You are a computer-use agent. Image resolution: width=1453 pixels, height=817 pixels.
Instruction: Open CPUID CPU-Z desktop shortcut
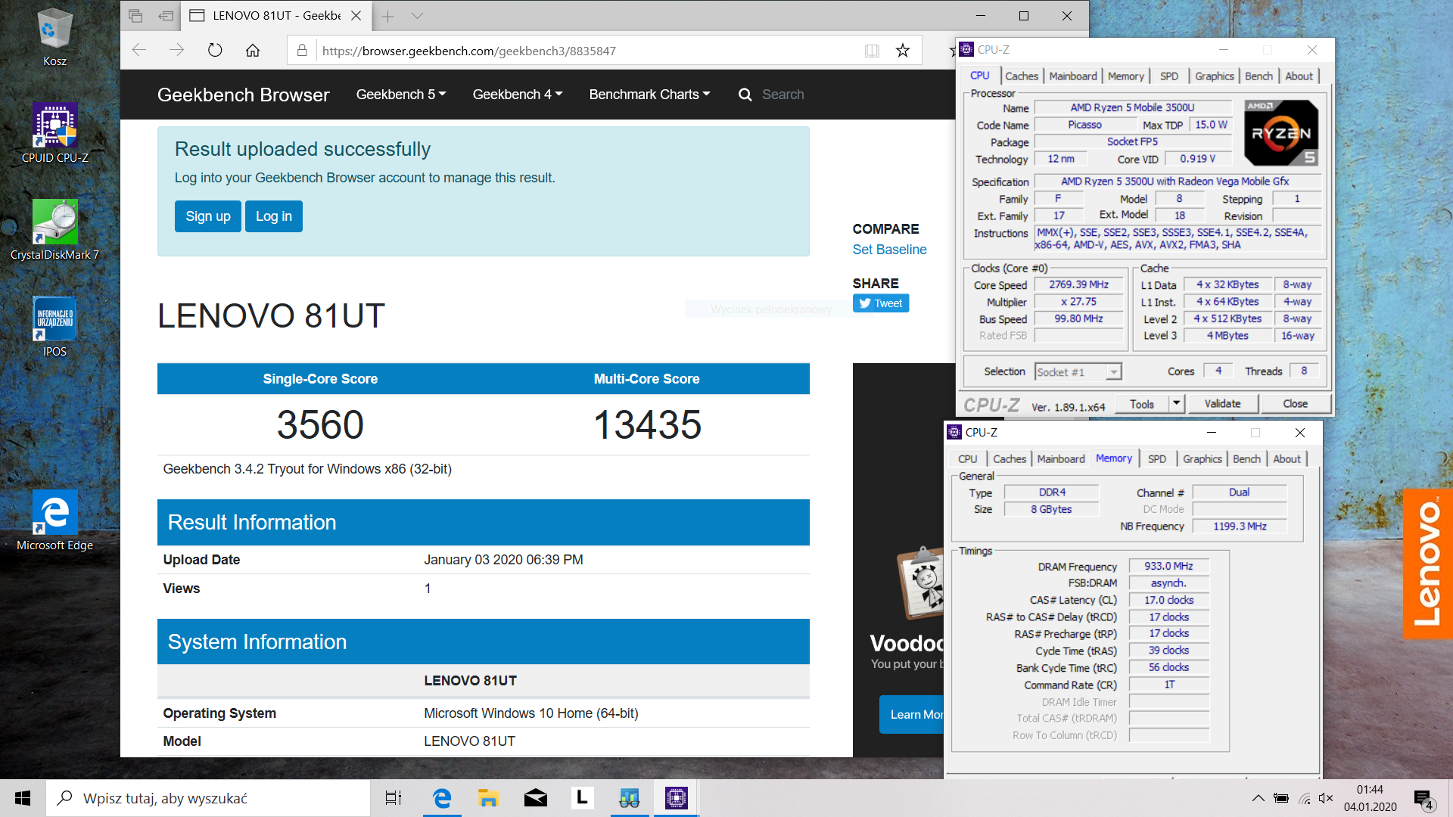click(x=54, y=134)
